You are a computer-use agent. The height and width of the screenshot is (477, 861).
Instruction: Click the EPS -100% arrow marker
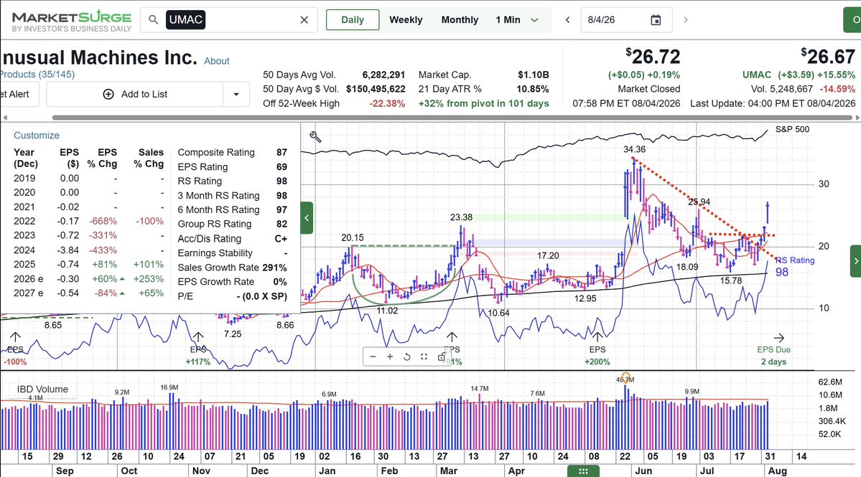[15, 336]
